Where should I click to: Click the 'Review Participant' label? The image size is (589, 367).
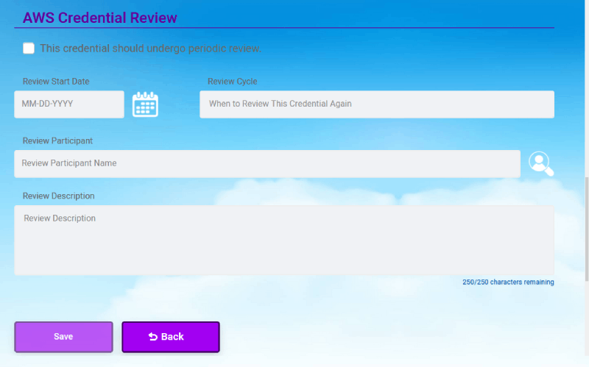tap(57, 140)
